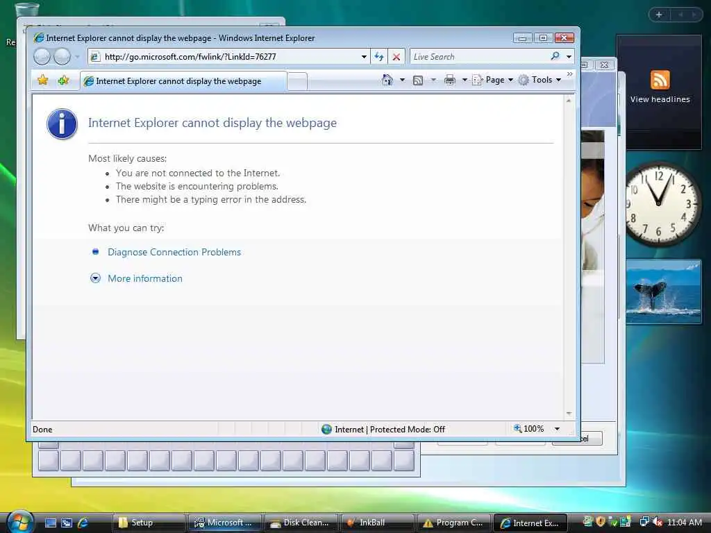
Task: Switch to Microsoft taskbar button
Action: [224, 523]
